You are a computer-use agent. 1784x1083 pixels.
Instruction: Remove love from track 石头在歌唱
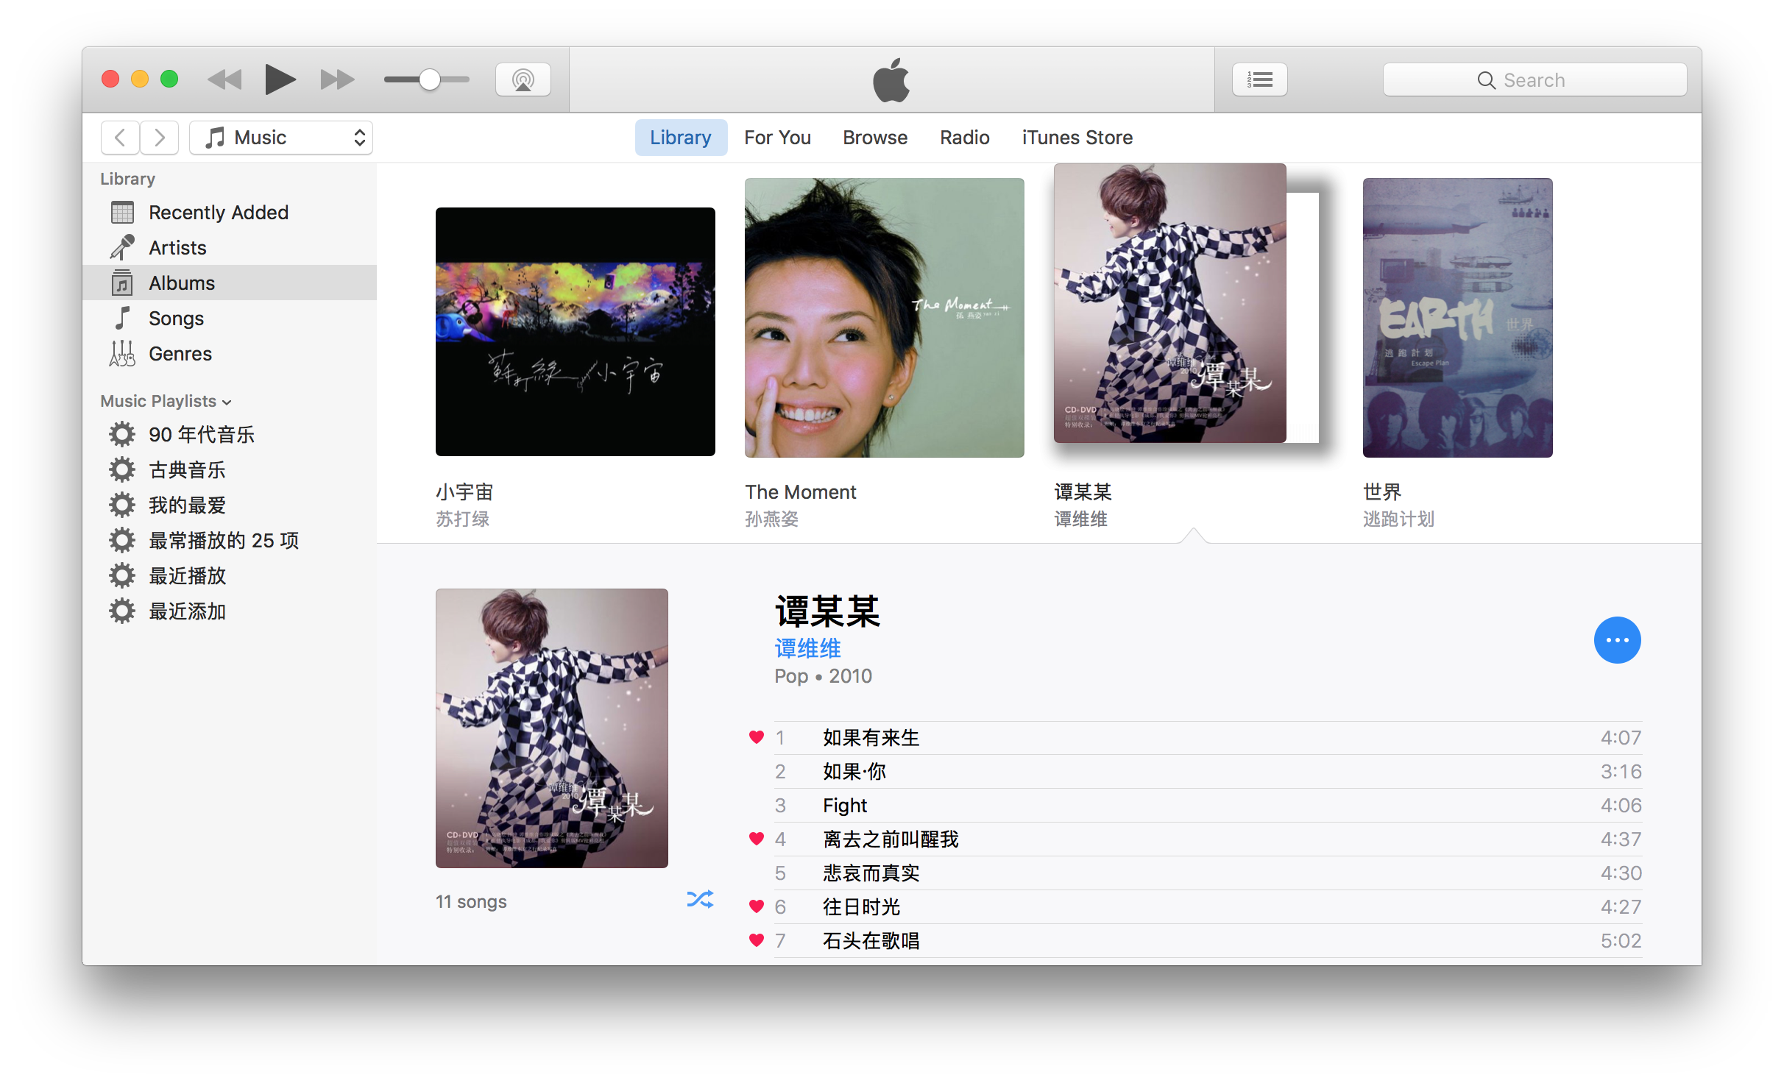click(756, 940)
